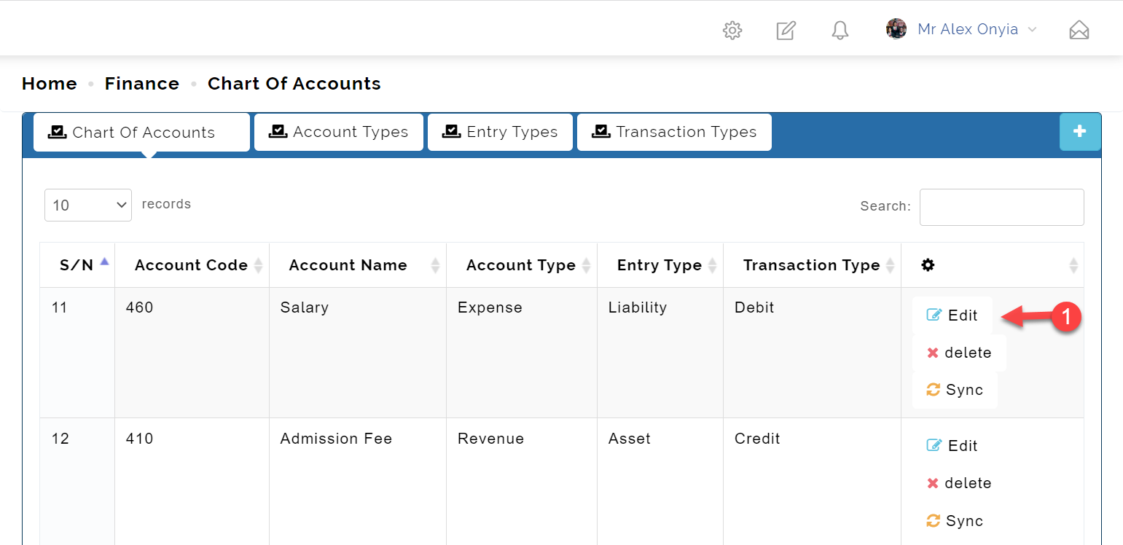This screenshot has height=545, width=1123.
Task: Click the Expense account type cell
Action: (x=522, y=353)
